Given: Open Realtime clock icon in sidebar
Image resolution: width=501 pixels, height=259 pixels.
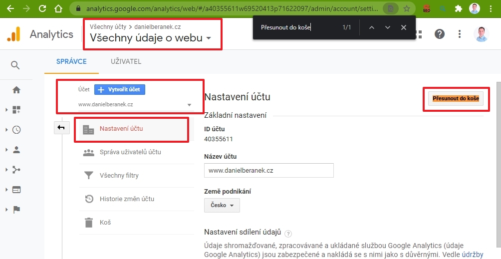Looking at the screenshot, I should 16,130.
